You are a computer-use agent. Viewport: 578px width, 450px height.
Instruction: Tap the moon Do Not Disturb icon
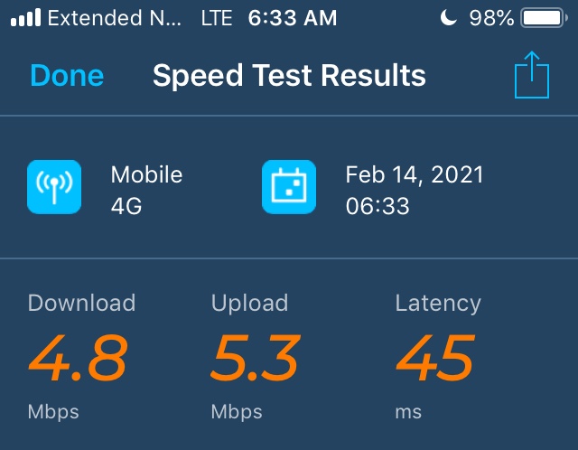pos(449,18)
